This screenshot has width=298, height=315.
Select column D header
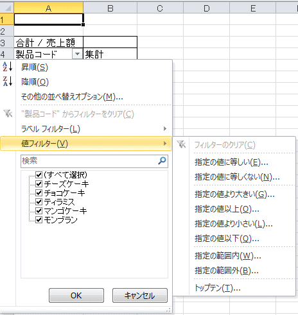tap(207, 8)
